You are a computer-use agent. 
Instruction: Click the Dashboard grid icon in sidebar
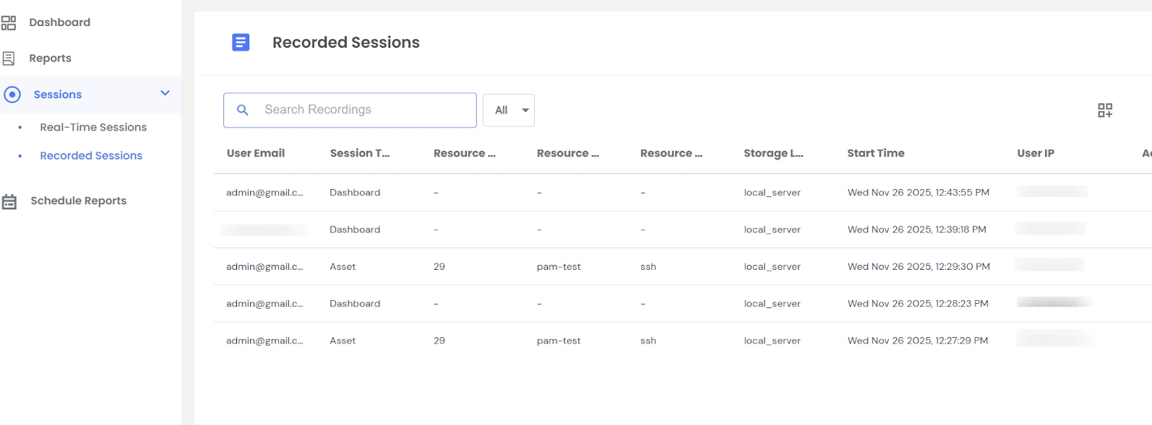9,22
